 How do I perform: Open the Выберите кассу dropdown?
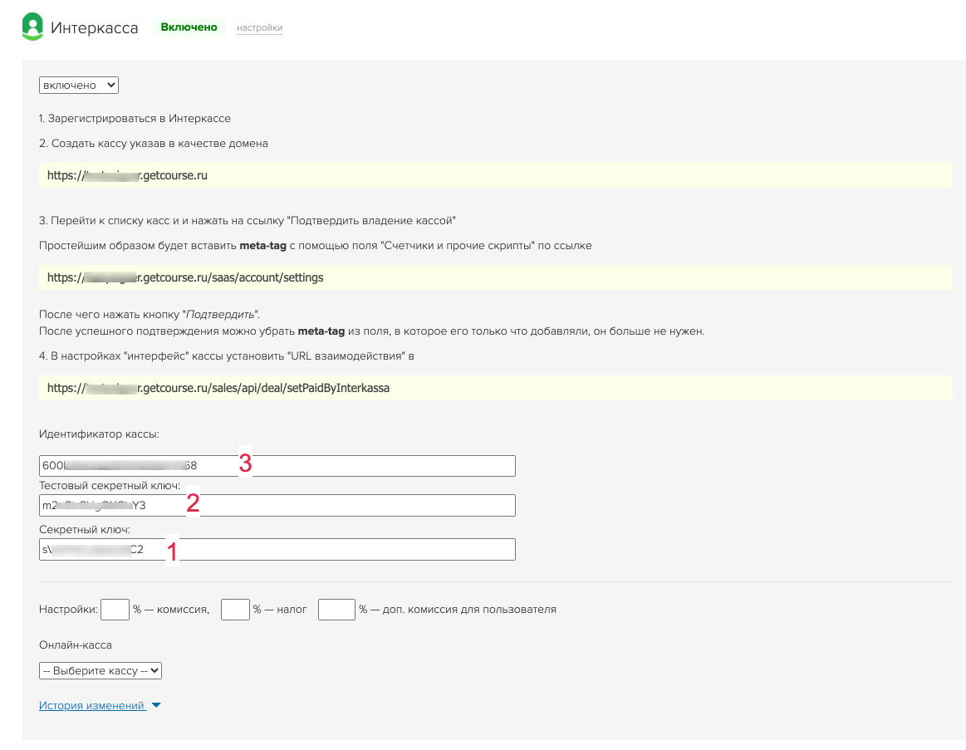101,670
